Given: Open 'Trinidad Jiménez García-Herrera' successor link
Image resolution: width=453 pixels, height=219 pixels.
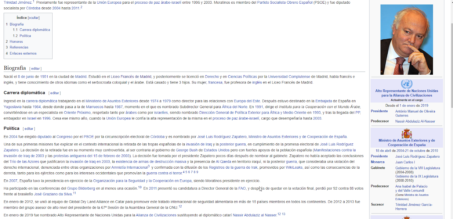Looking at the screenshot, I should click(414, 207).
